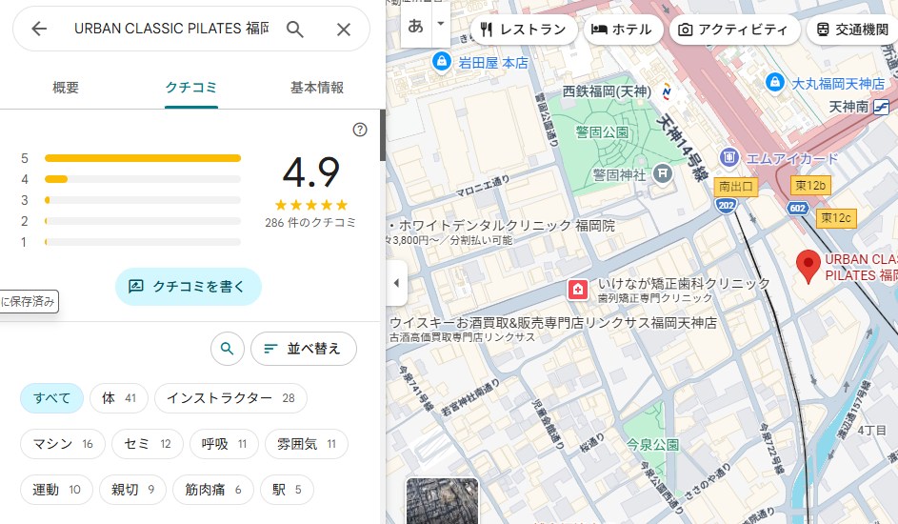
Task: Click the 岩田屋 本店 shopping marker
Action: [x=441, y=62]
